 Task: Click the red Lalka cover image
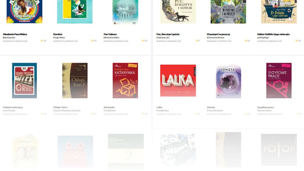point(178,80)
